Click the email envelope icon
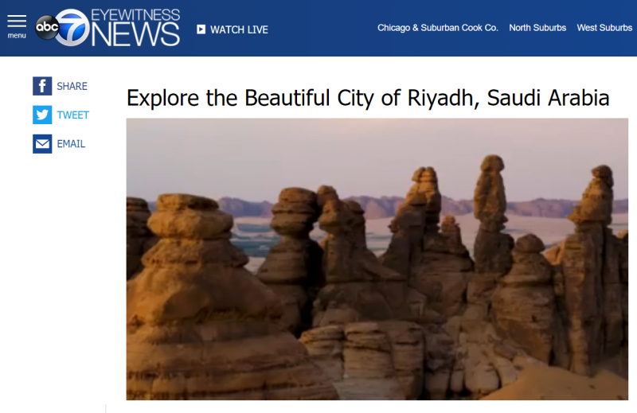Viewport: 637px width, 413px height. tap(42, 144)
